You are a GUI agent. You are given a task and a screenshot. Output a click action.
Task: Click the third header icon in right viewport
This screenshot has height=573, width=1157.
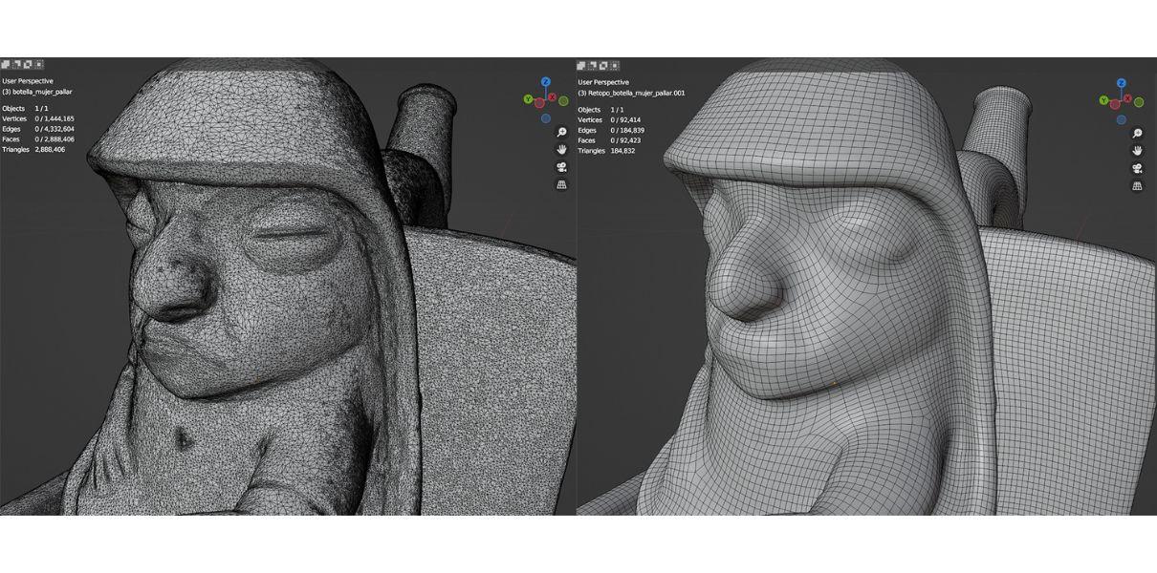[601, 65]
